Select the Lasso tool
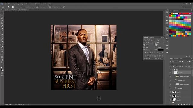 pos(2,18)
